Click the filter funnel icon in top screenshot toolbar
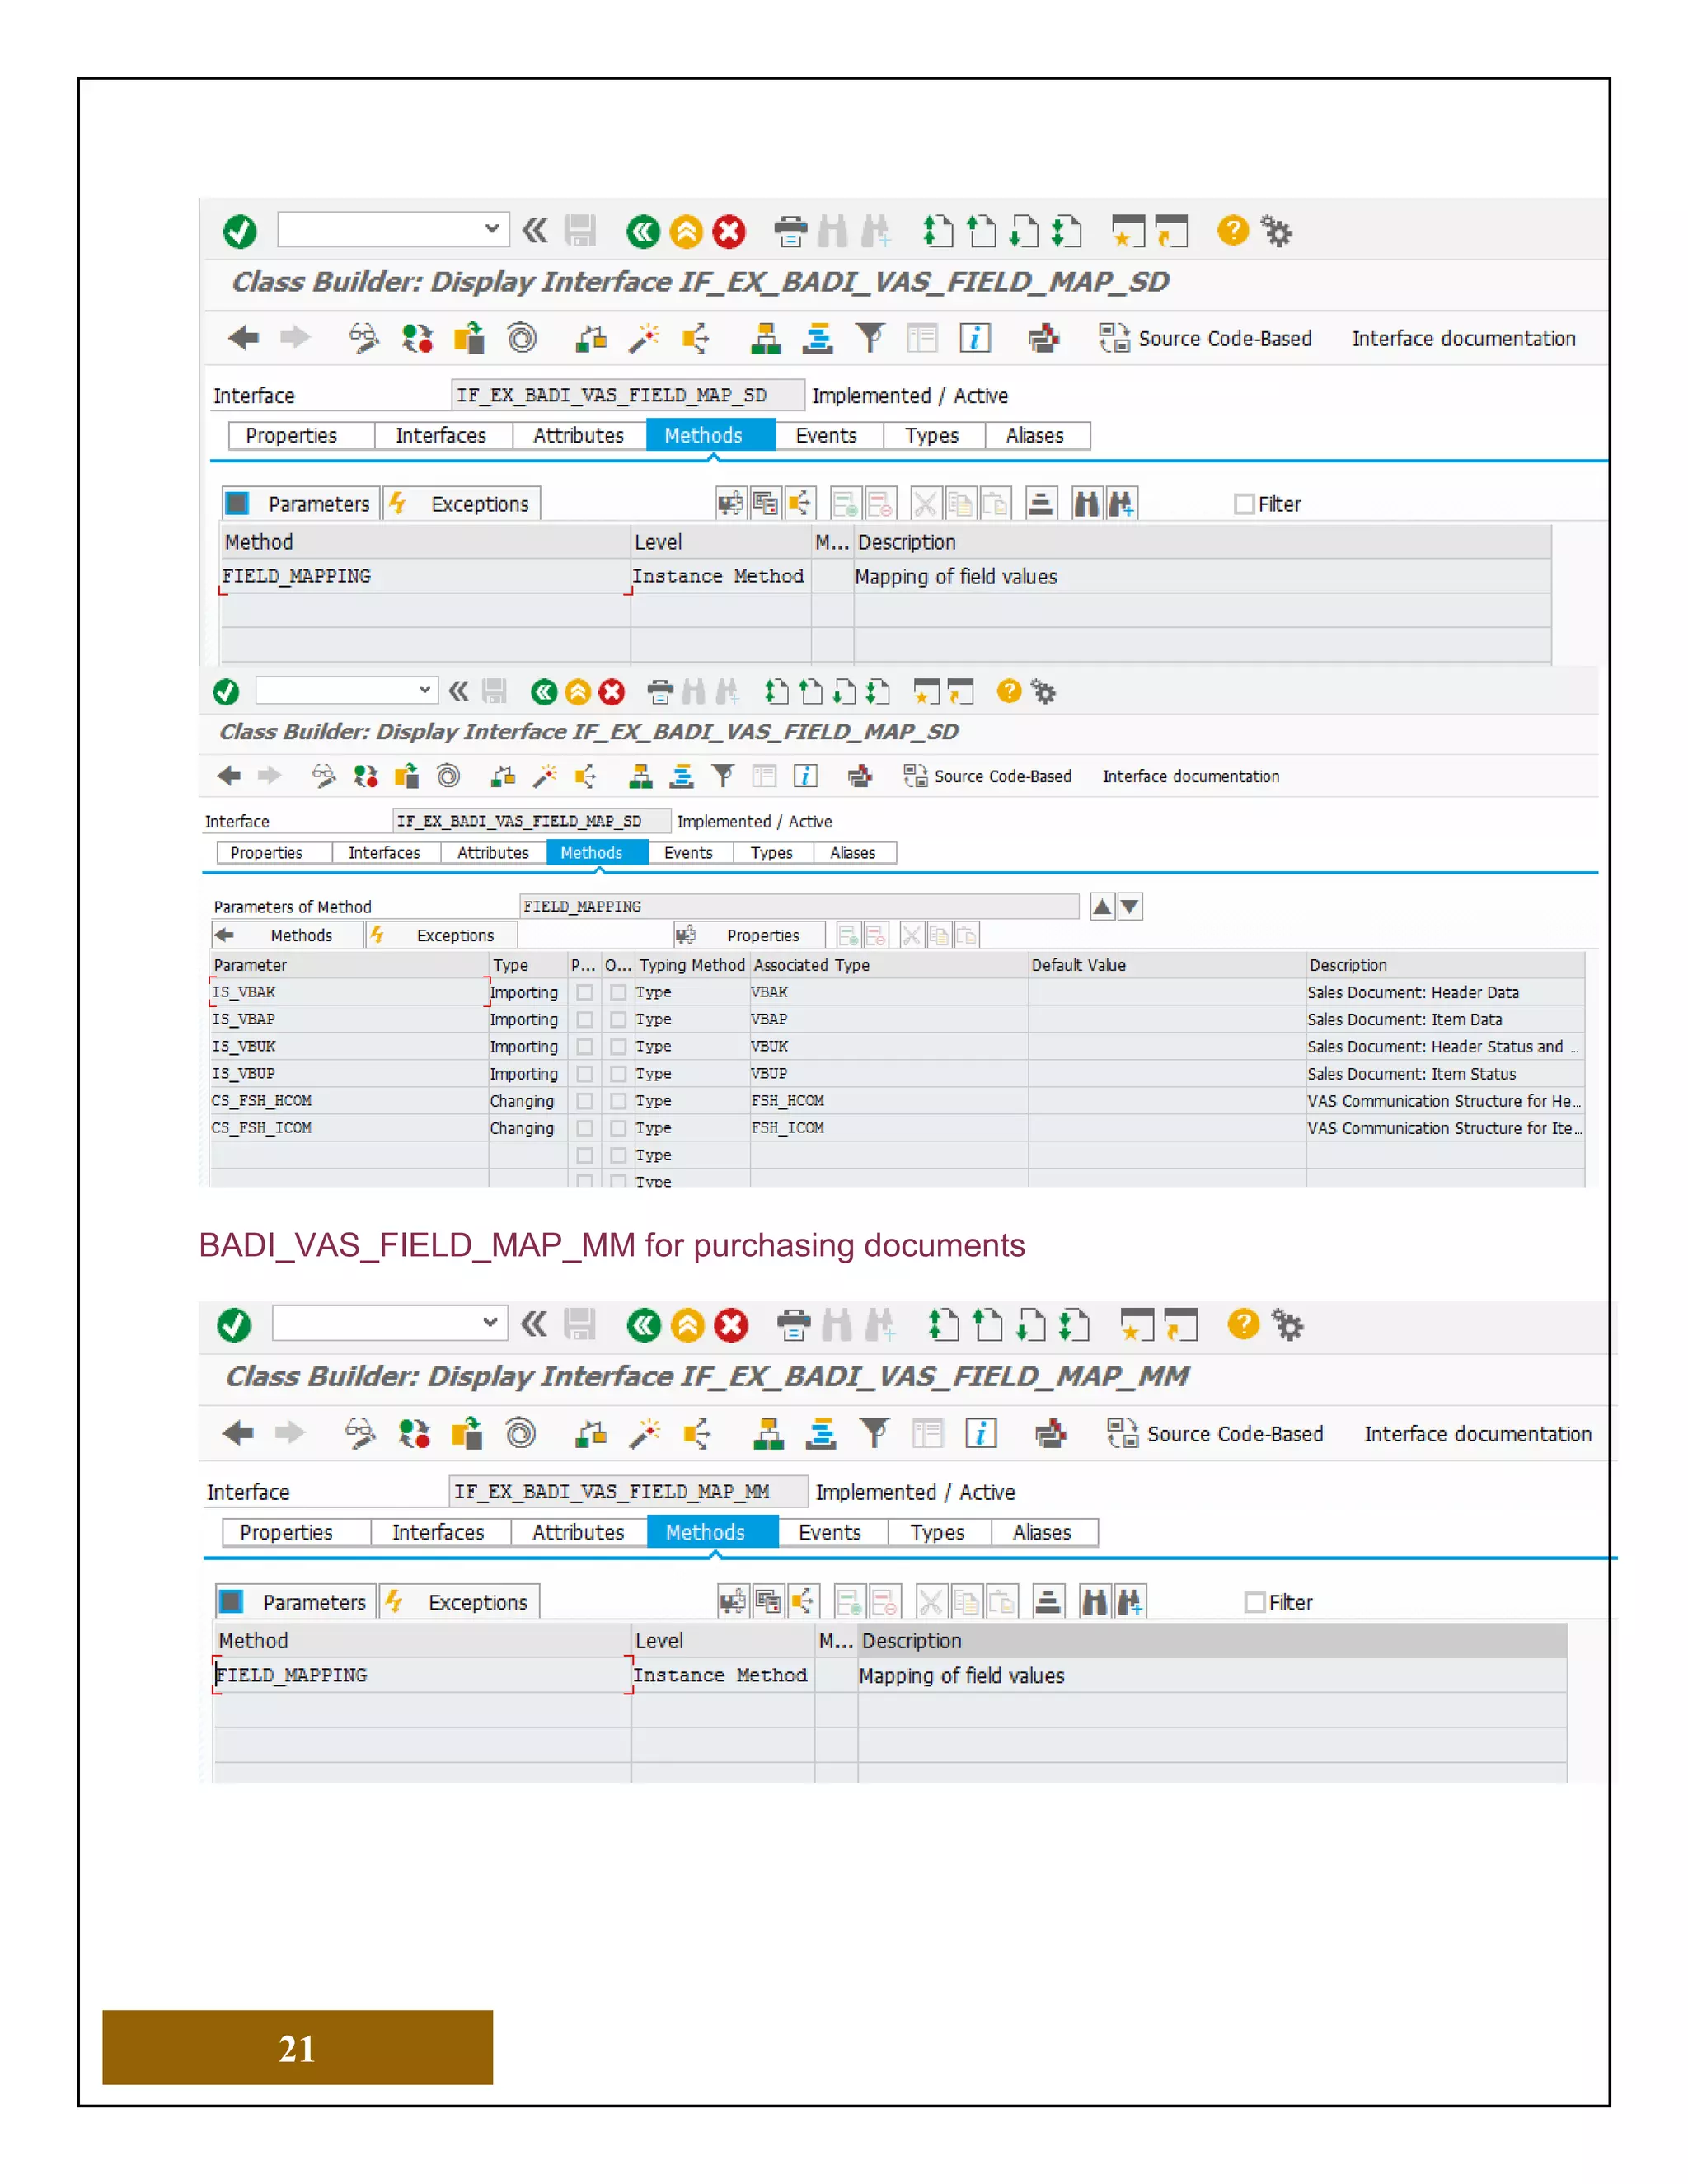Image resolution: width=1688 pixels, height=2184 pixels. (x=870, y=338)
